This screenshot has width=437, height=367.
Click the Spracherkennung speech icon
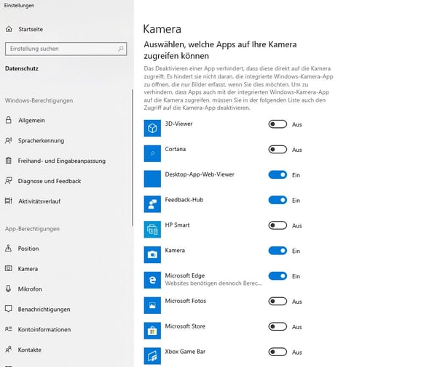point(9,140)
